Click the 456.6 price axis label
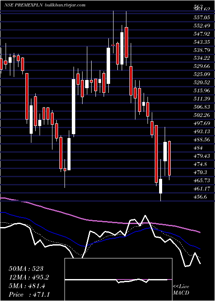 point(200,197)
